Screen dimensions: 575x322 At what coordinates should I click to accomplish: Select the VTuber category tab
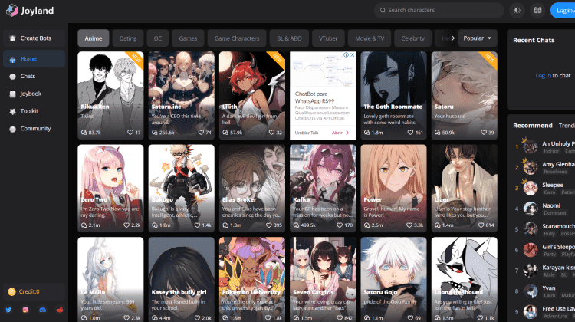pos(328,38)
